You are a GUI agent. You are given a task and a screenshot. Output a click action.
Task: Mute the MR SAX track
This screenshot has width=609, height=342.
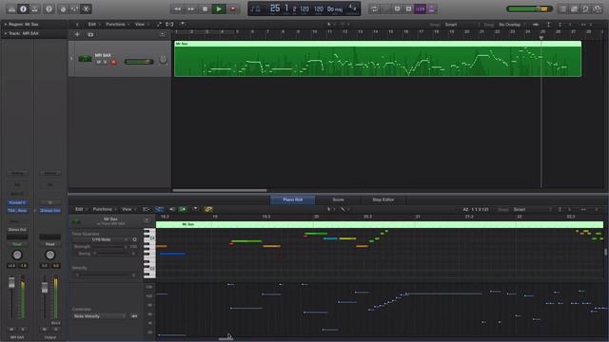99,62
